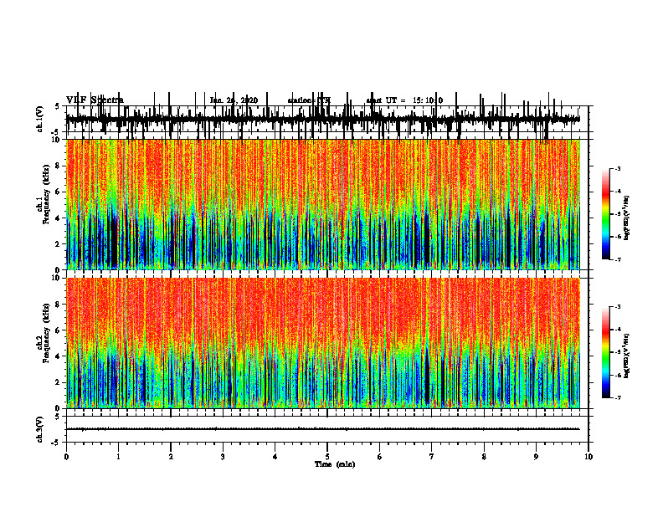Screen dimensions: 663x512
Task: Click the '8' kHz tick of ch.2 spectrogram
Action: point(59,305)
